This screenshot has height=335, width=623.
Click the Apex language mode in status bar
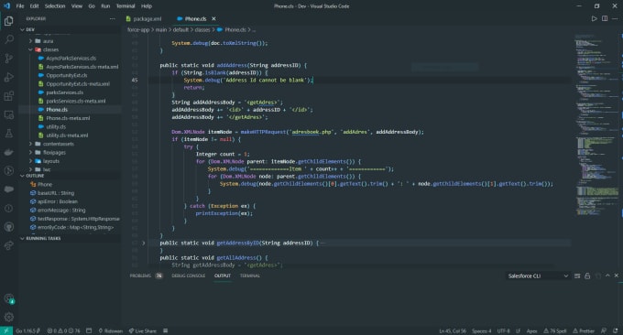tap(531, 330)
